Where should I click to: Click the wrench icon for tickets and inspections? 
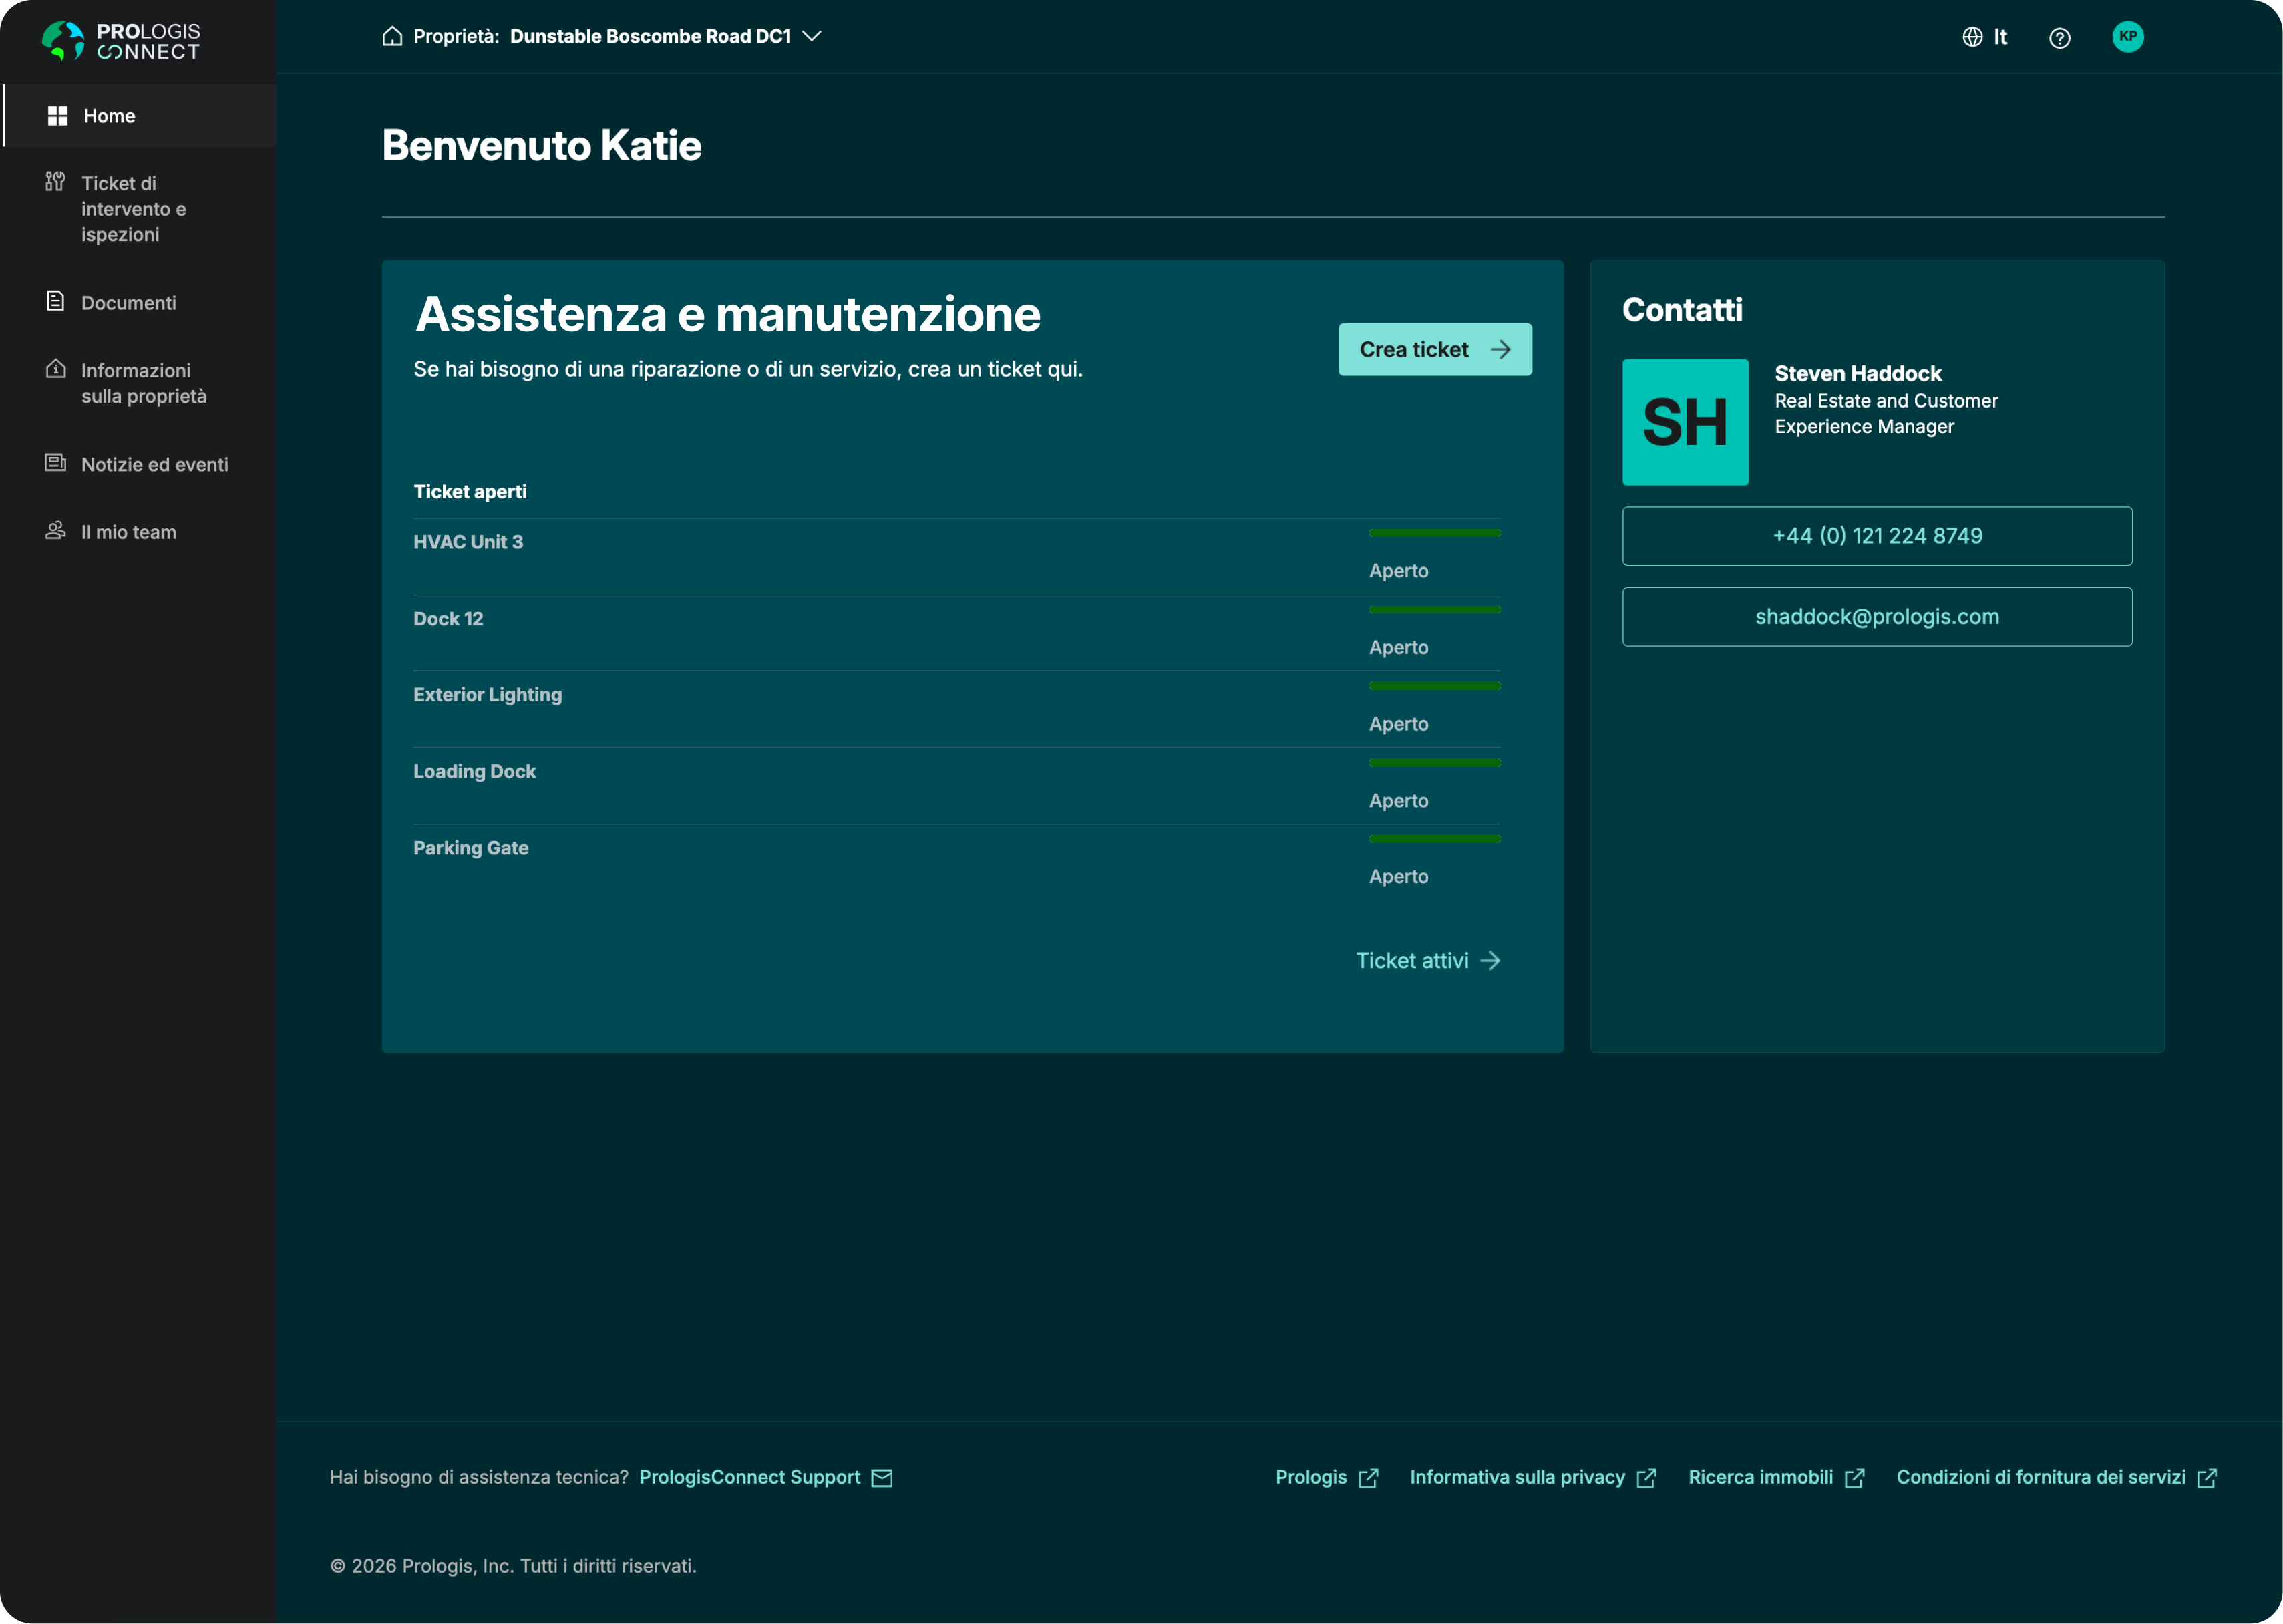[55, 182]
